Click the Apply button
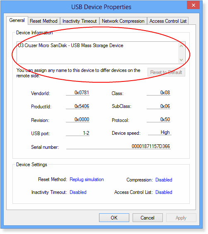 pos(181,218)
